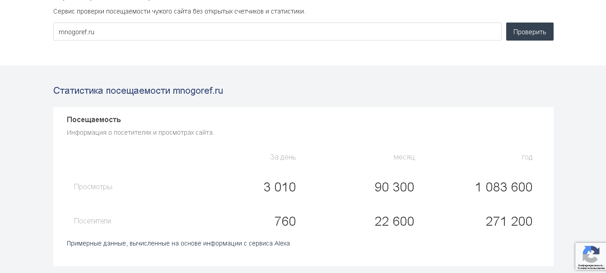Click the row label Просмотры
The image size is (606, 273).
coord(93,187)
